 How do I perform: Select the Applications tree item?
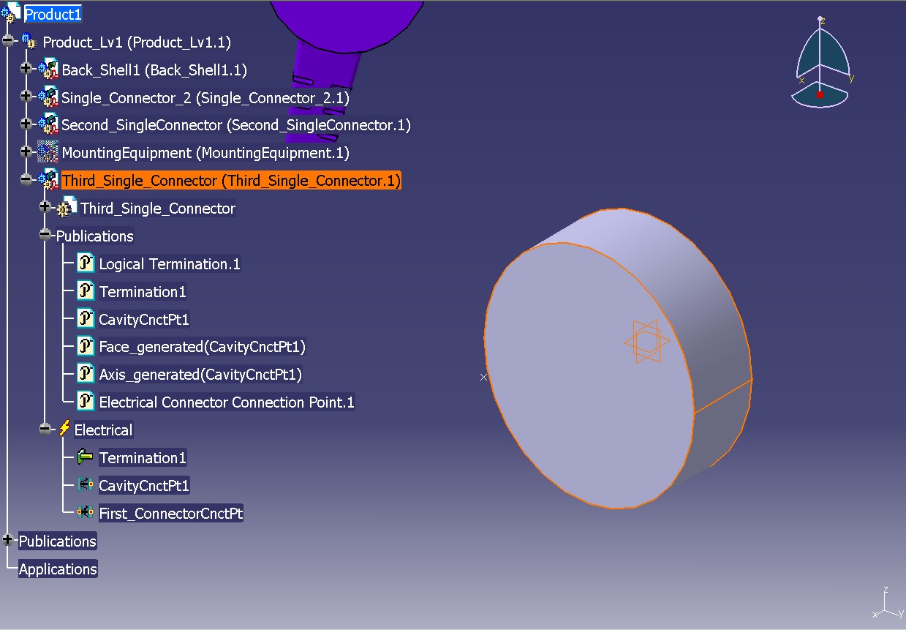pyautogui.click(x=58, y=569)
